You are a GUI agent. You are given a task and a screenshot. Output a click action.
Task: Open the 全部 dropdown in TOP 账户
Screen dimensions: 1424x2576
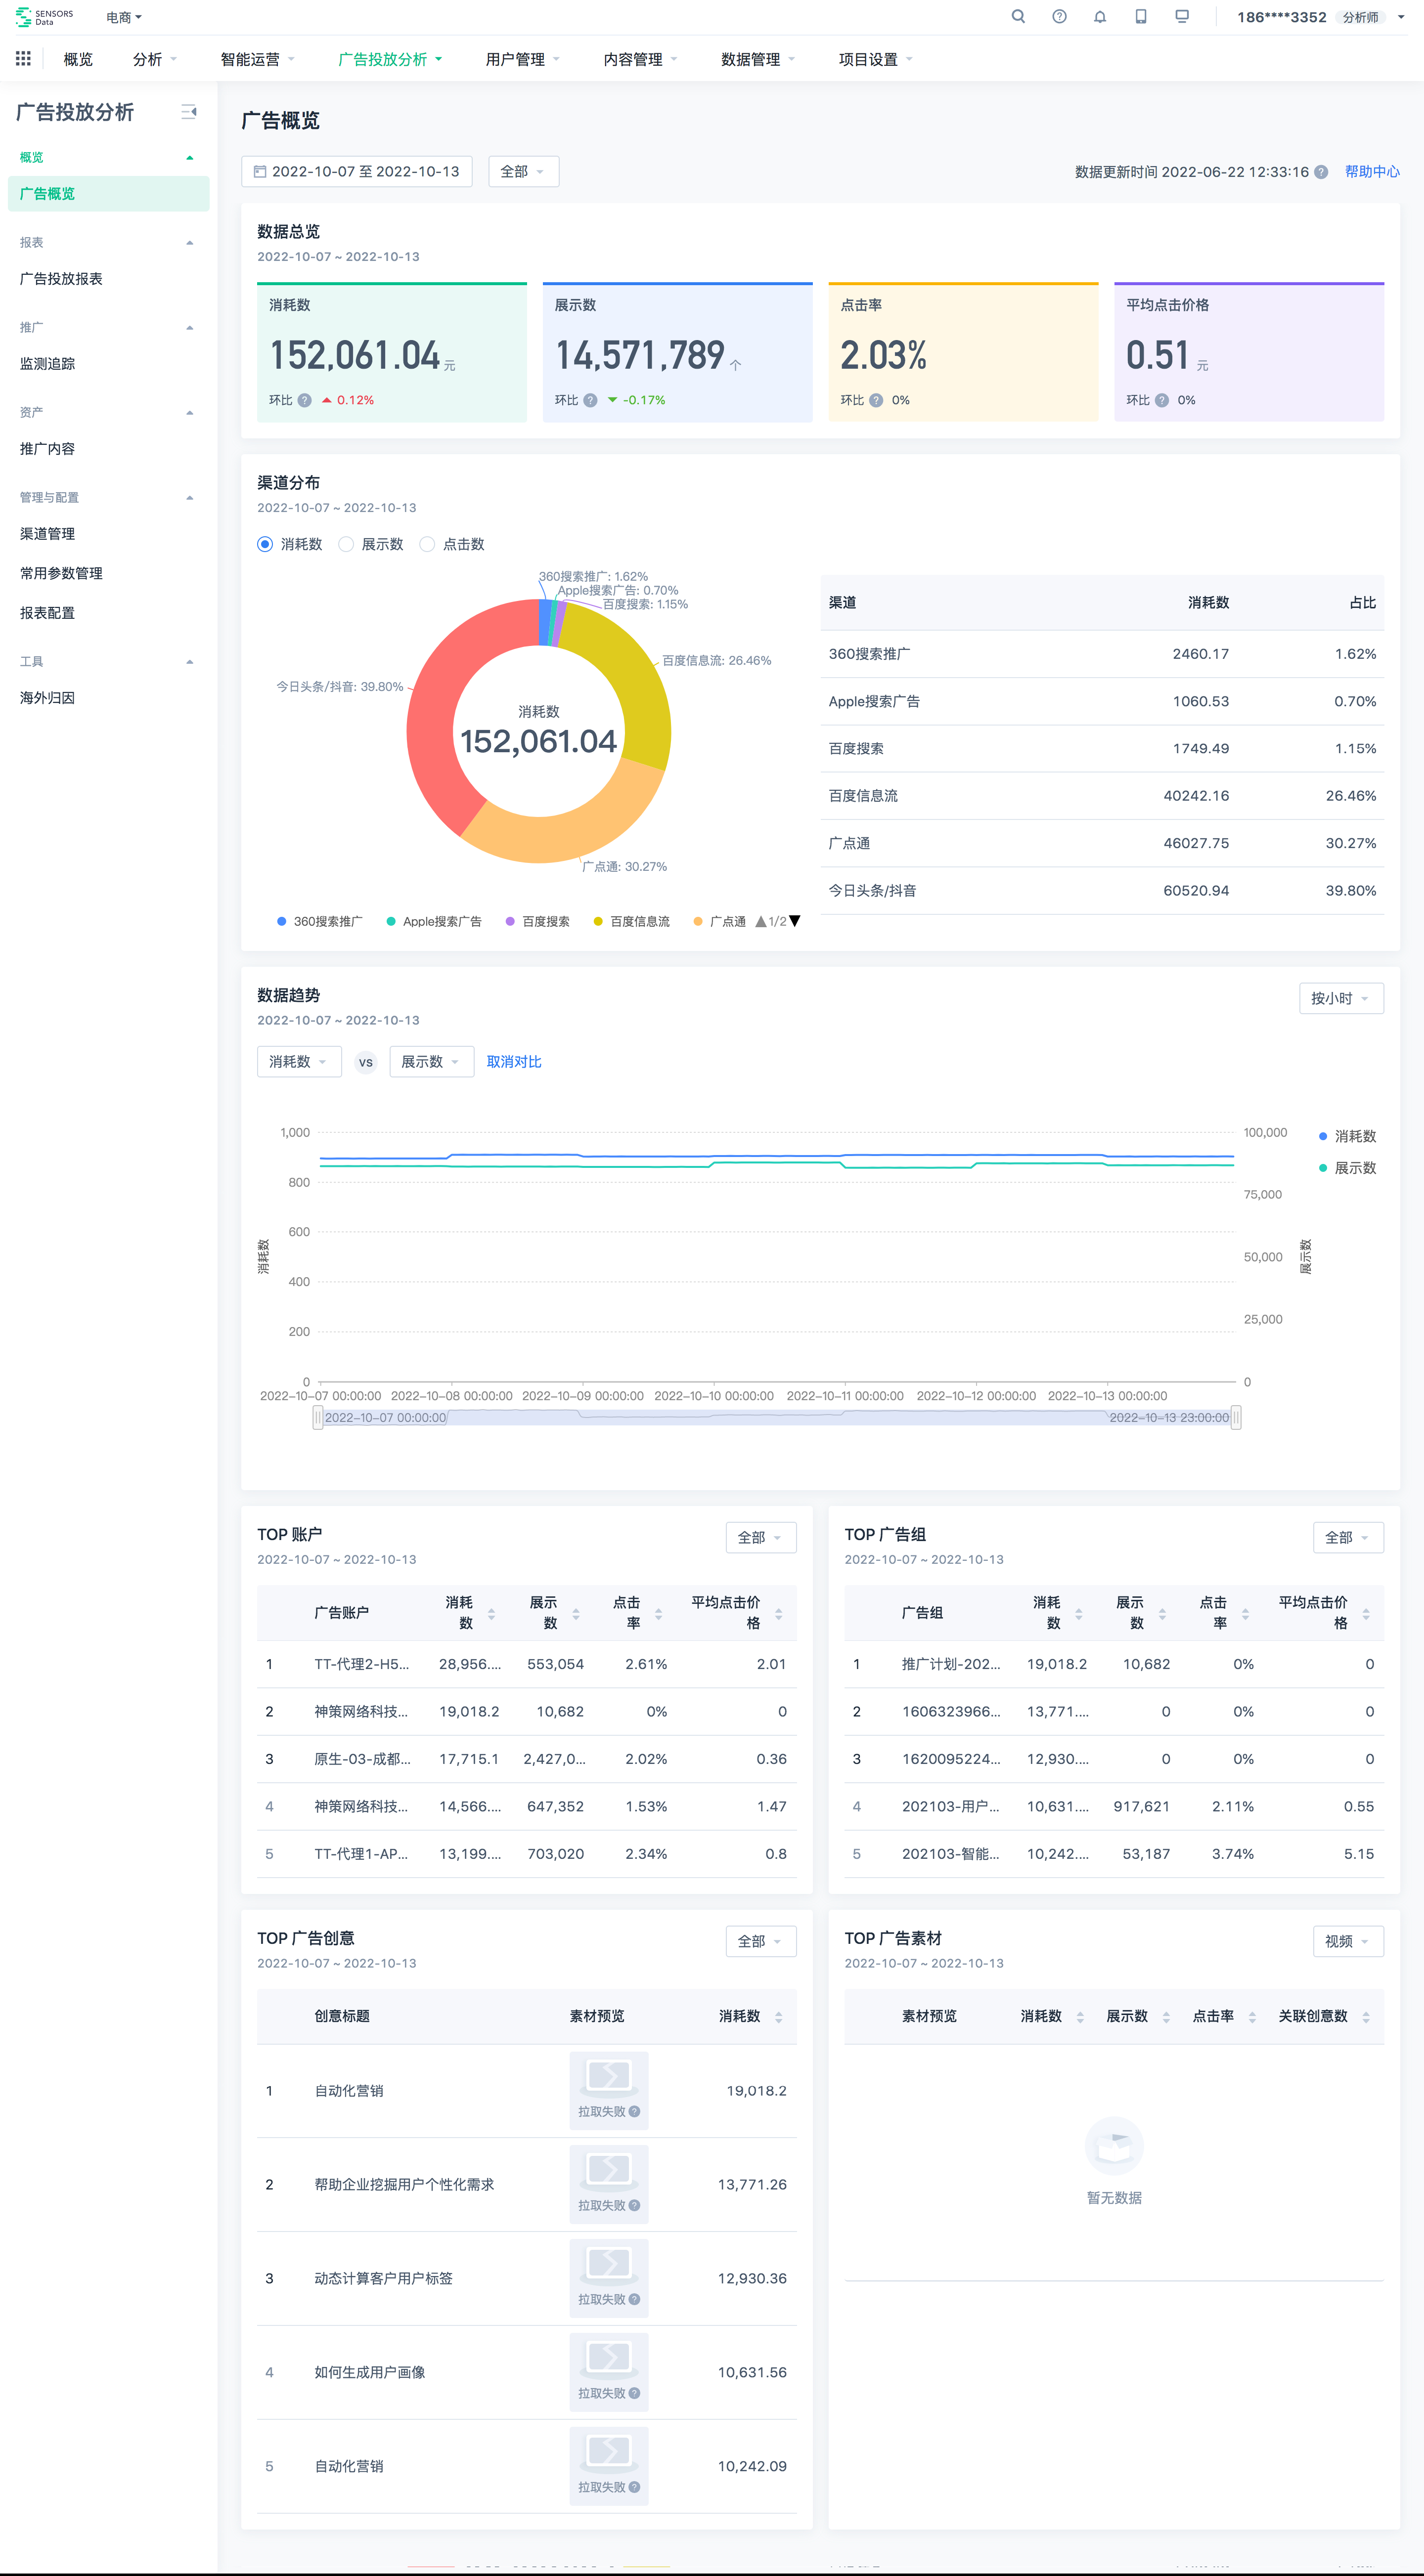tap(760, 1537)
